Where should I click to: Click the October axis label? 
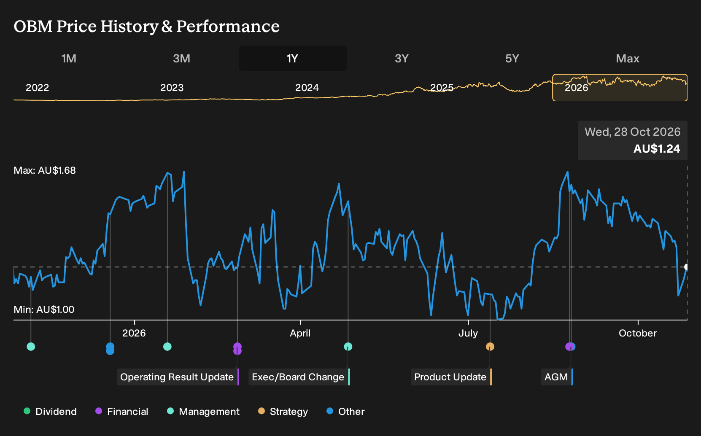pos(638,333)
